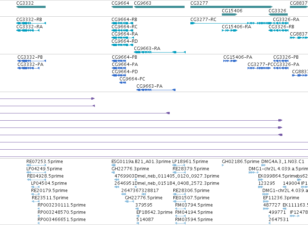Select protein label CG3326-PB
The width and height of the screenshot is (308, 225).
click(286, 57)
